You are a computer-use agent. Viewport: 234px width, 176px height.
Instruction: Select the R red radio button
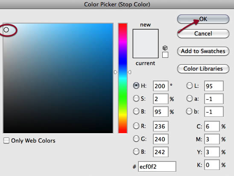coord(136,126)
